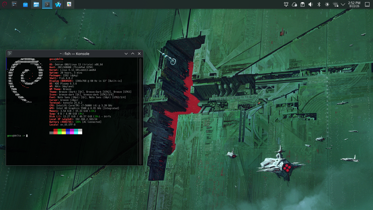
Task: Click the Konsole title "~ : fish — Konsole"
Action: 75,54
